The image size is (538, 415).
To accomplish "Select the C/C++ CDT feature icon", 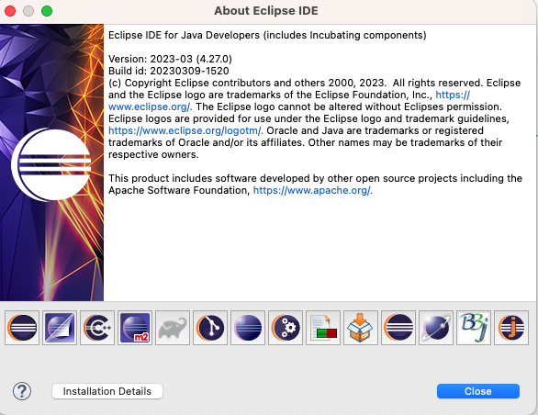I will [97, 328].
